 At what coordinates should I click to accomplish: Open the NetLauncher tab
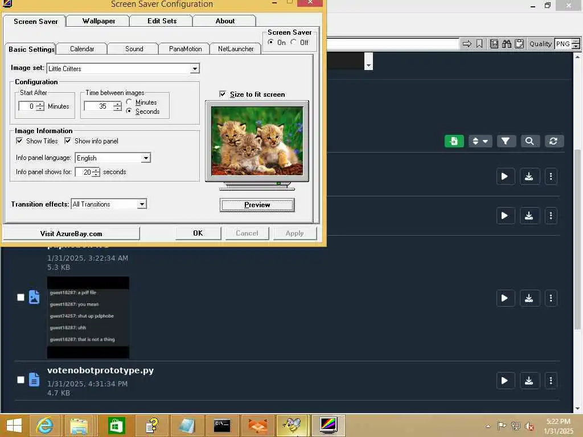[236, 49]
